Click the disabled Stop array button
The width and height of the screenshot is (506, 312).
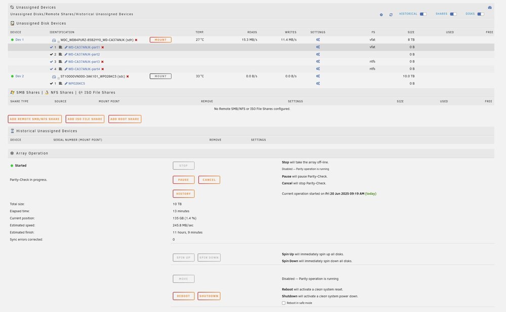click(183, 166)
